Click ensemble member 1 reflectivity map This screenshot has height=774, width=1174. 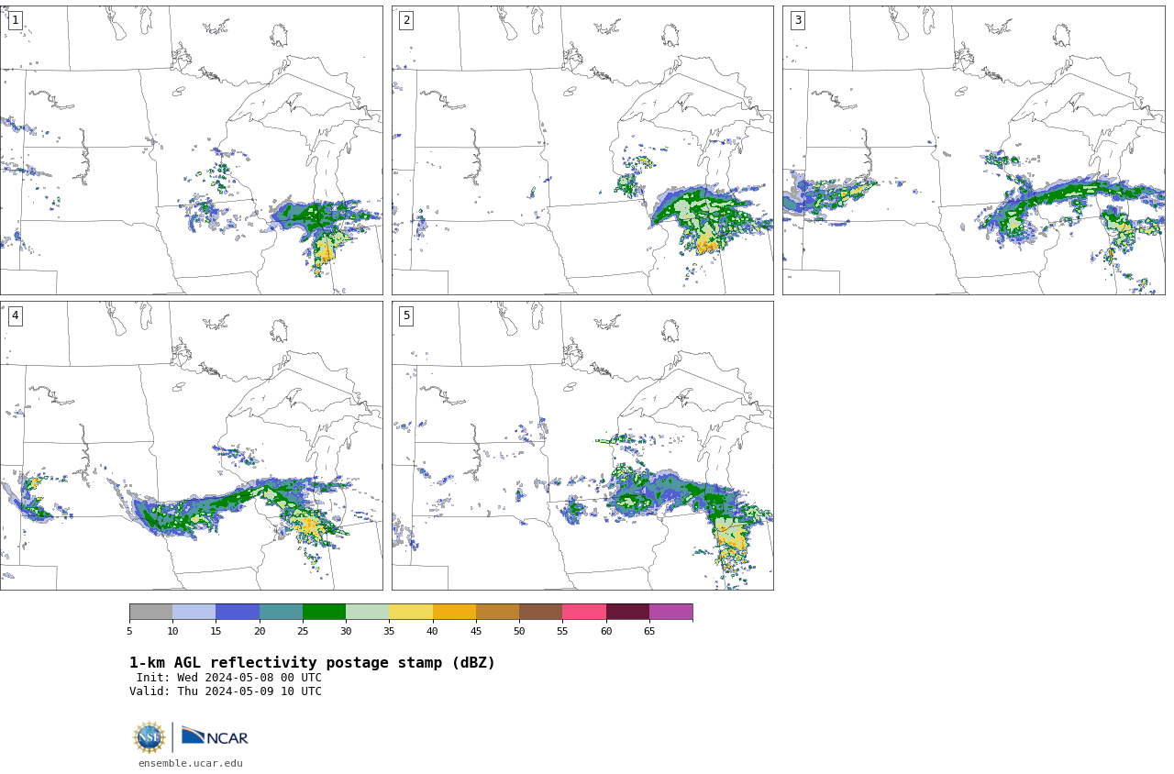pyautogui.click(x=191, y=150)
